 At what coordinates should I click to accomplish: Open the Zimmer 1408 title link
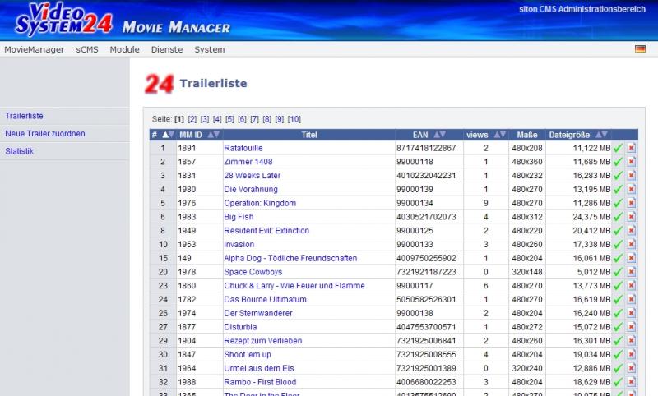point(248,162)
